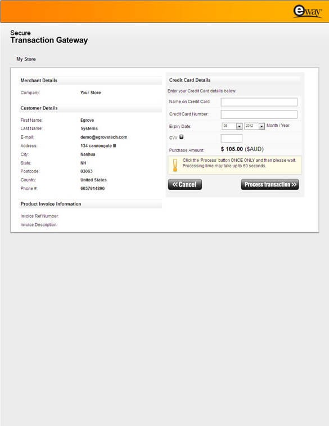
Task: Select the first name Egrove
Action: 87,121
